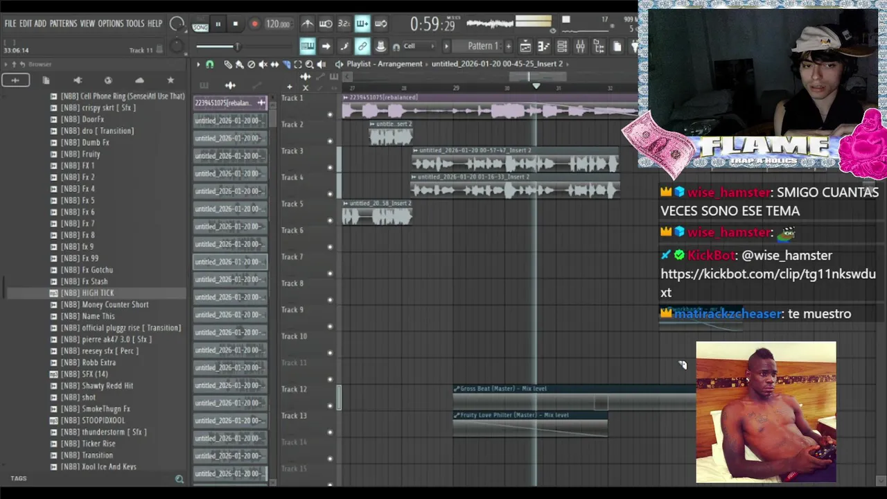Open the Channel rack view icon

[x=562, y=46]
